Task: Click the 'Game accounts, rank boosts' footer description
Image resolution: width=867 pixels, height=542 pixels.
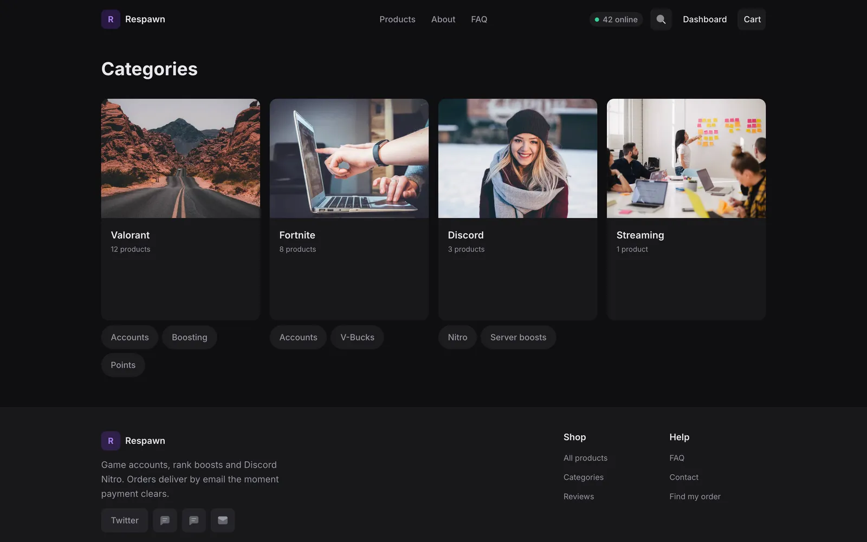Action: [x=190, y=479]
